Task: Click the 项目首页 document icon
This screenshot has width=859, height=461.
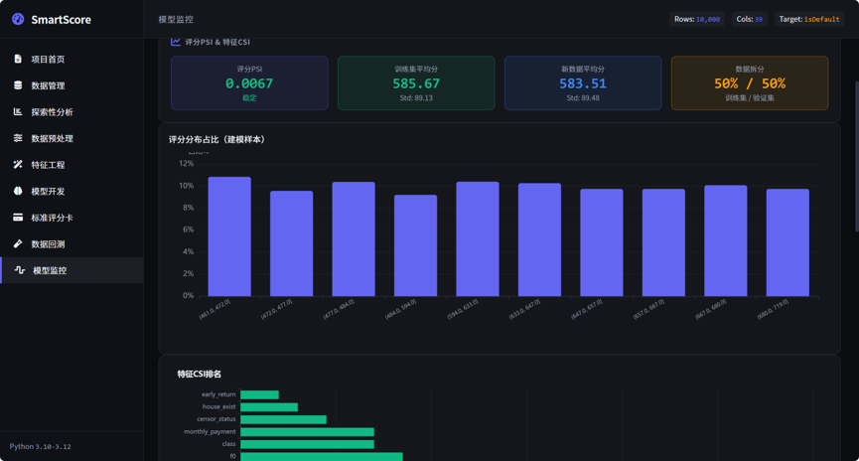Action: 18,59
